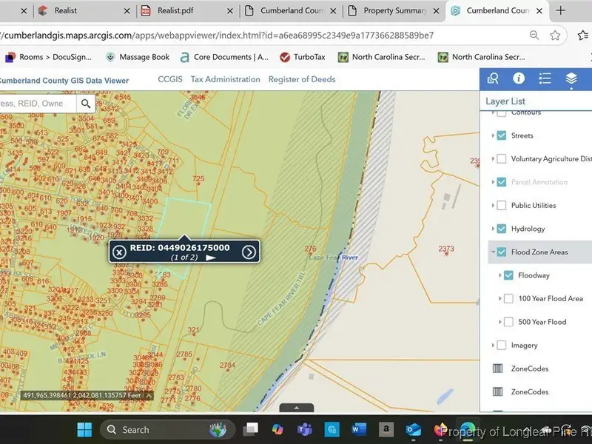The image size is (592, 444).
Task: Switch to the Property Summary tab
Action: 394,11
